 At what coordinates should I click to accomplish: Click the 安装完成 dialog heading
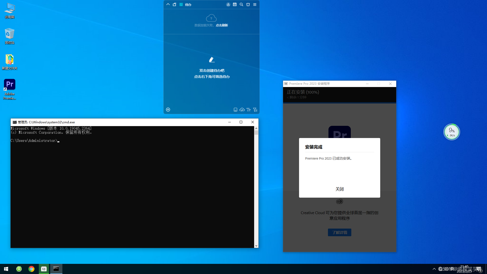pos(314,147)
